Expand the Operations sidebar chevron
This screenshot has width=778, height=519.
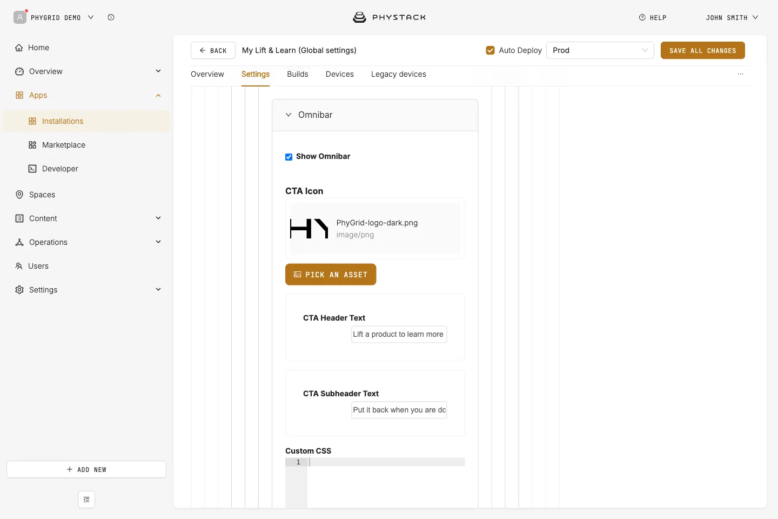pos(158,242)
